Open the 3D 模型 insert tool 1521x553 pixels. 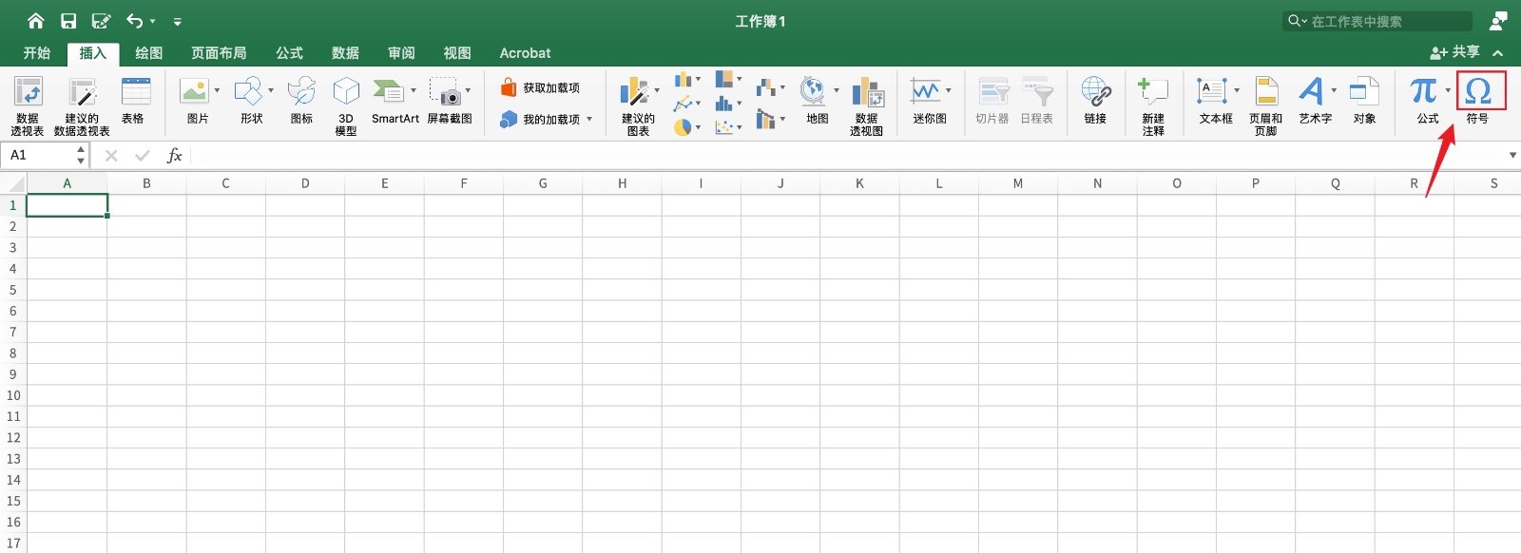point(346,105)
